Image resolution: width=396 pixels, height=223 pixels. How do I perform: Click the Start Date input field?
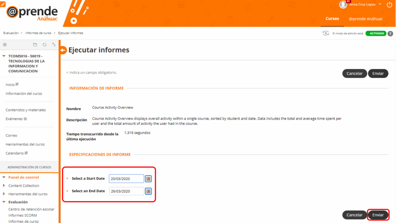[x=126, y=179]
